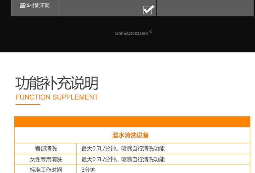Click the 3分钟 value cell
255x173 pixels.
[88, 169]
